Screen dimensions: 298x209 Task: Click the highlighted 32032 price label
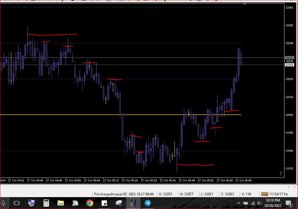pyautogui.click(x=289, y=58)
